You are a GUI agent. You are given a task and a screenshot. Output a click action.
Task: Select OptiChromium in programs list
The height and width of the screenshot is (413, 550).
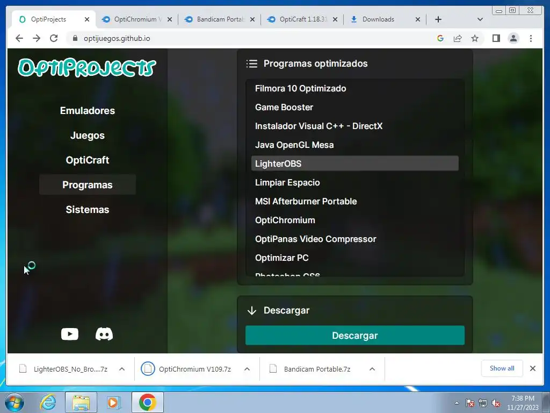[355, 220]
